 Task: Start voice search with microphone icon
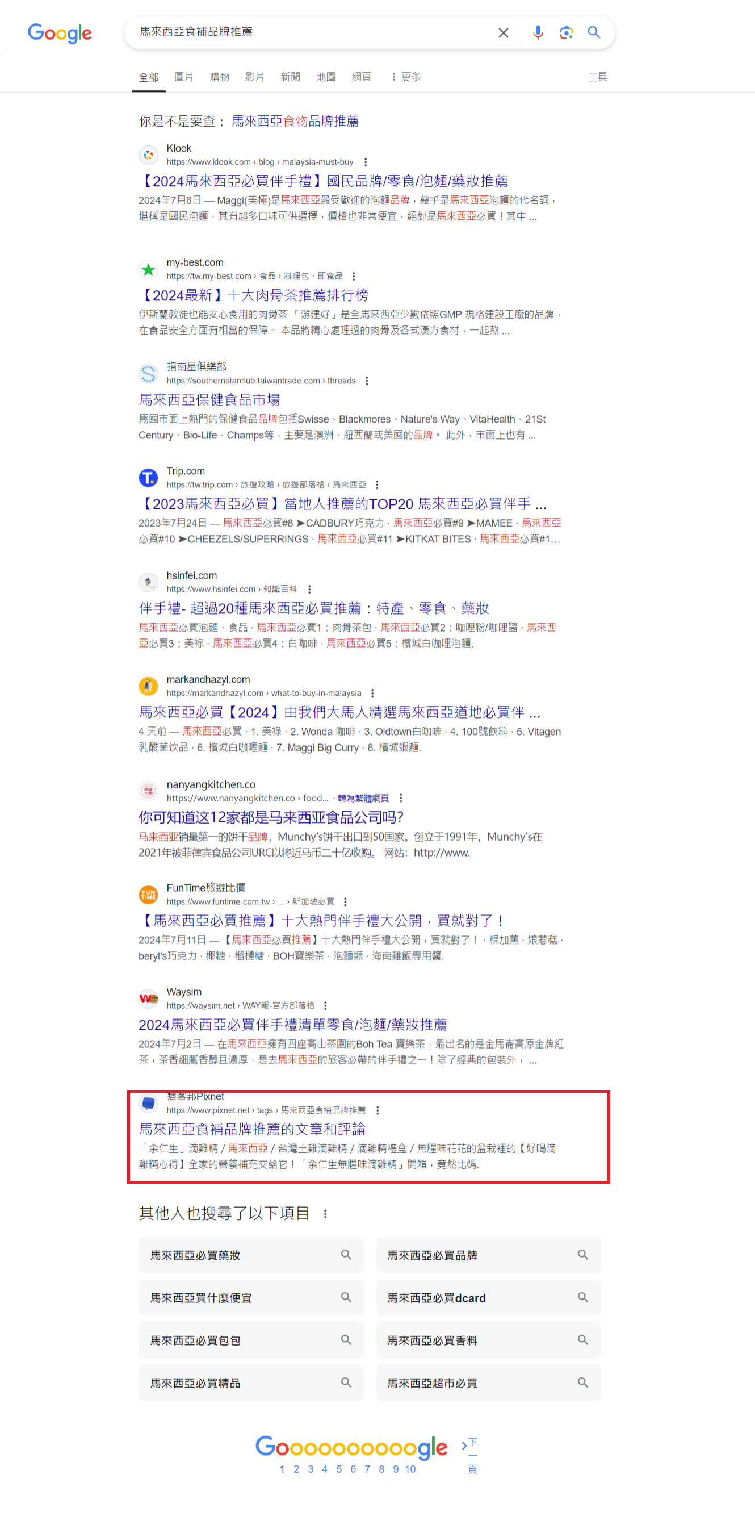point(537,32)
